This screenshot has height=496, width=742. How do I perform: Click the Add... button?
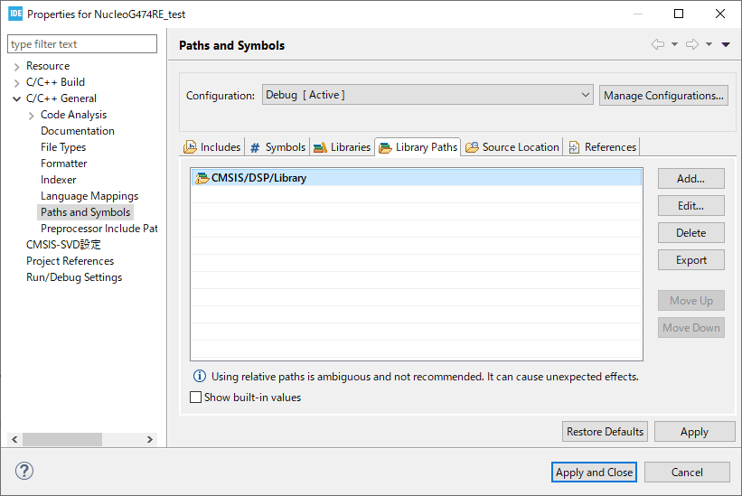[690, 179]
